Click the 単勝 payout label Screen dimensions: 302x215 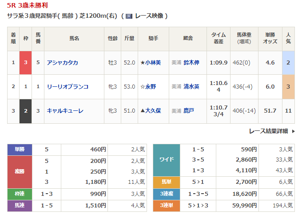click(20, 150)
